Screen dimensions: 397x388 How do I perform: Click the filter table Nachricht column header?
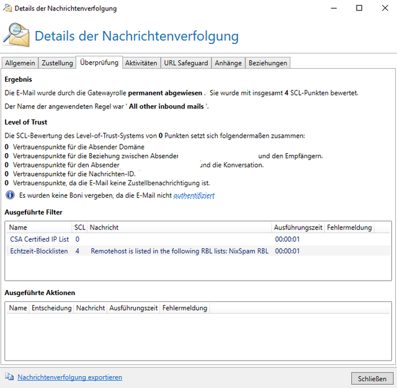[x=179, y=227]
